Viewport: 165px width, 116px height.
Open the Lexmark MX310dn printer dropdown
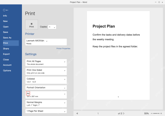tap(46, 42)
